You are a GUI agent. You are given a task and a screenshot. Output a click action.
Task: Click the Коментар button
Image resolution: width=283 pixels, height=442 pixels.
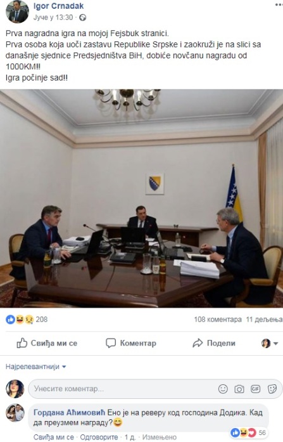[x=131, y=343]
